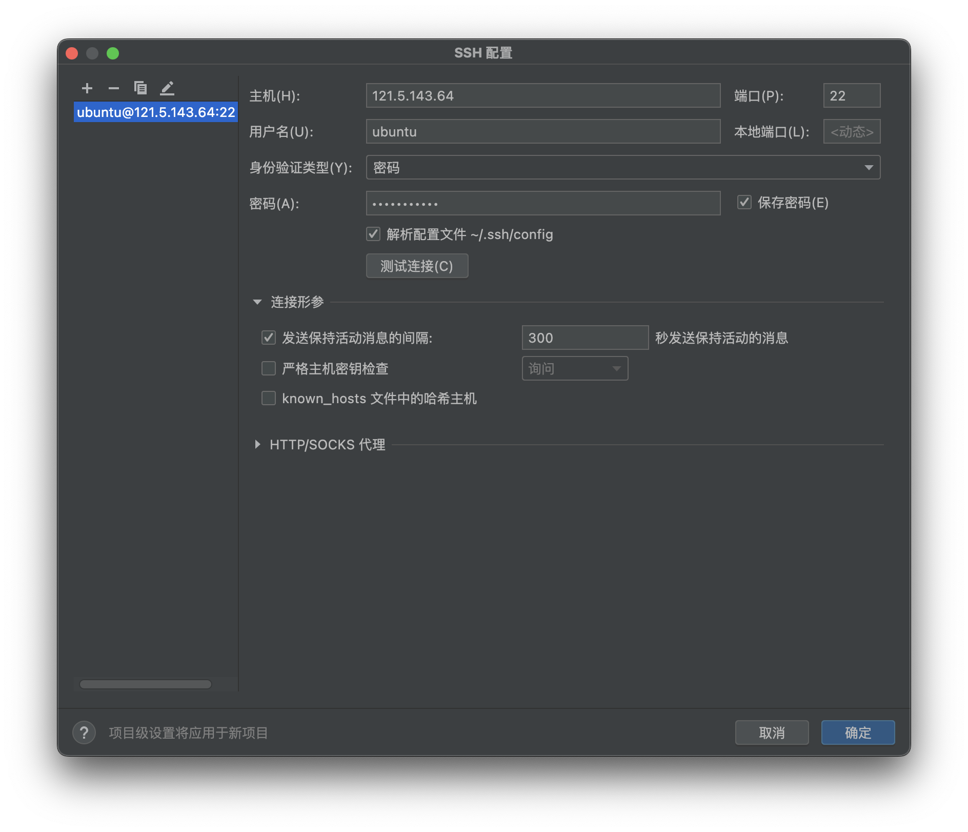Screen dimensions: 968x832
Task: Open the help question mark button
Action: click(84, 732)
